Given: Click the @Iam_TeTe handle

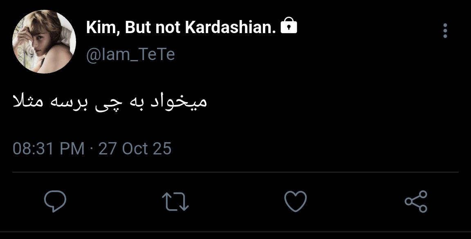Looking at the screenshot, I should pyautogui.click(x=130, y=54).
